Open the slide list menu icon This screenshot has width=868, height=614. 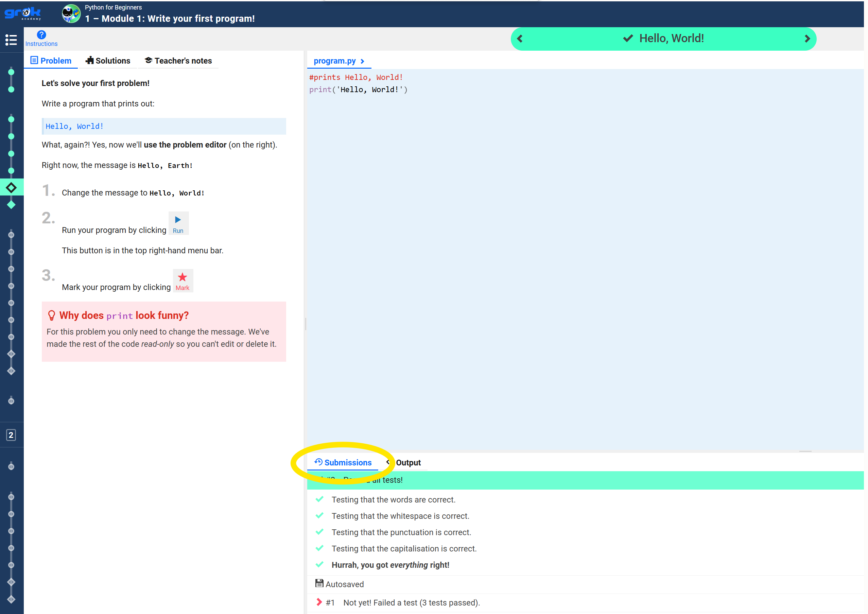[x=11, y=40]
